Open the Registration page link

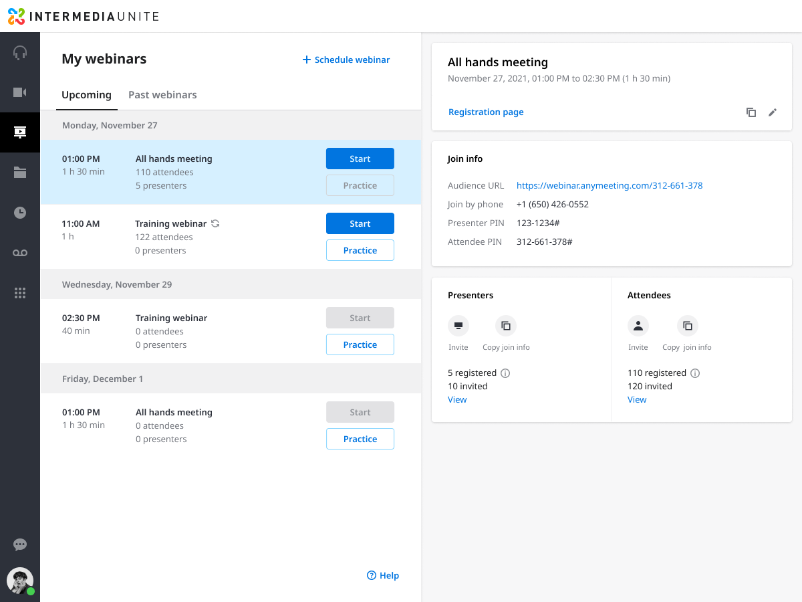tap(486, 112)
